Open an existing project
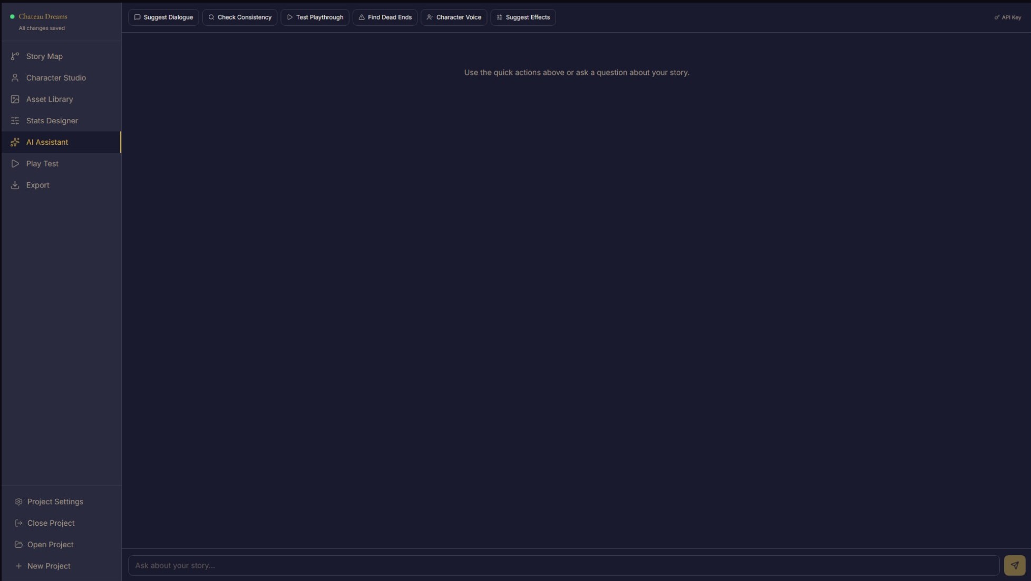Viewport: 1031px width, 581px height. tap(50, 544)
